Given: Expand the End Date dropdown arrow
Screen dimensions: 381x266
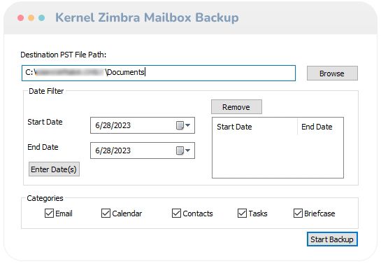Looking at the screenshot, I should click(188, 150).
